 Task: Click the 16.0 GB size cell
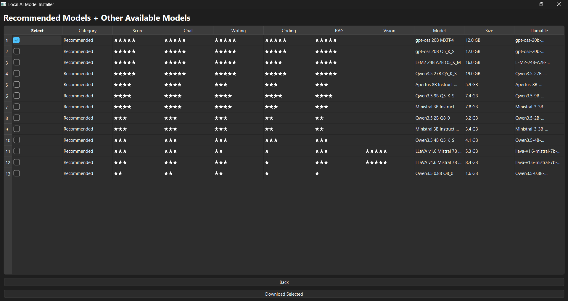[489, 62]
